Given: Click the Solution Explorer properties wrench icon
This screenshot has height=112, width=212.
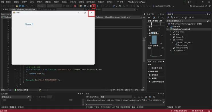Looking at the screenshot, I should point(190,17).
